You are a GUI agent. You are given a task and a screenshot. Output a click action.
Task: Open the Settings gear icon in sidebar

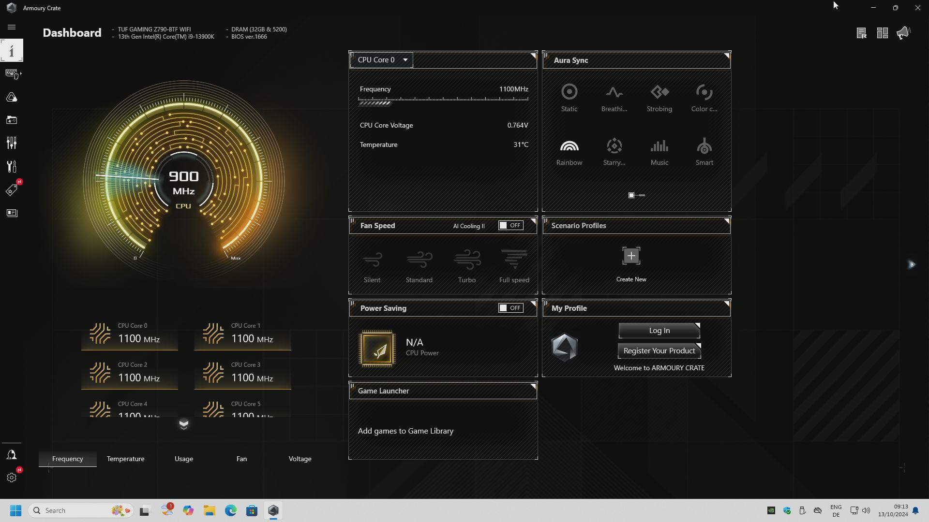[12, 478]
